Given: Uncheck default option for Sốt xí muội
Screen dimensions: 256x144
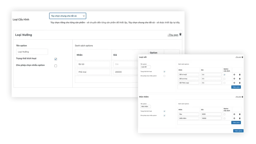Looking at the screenshot, I should point(224,74).
